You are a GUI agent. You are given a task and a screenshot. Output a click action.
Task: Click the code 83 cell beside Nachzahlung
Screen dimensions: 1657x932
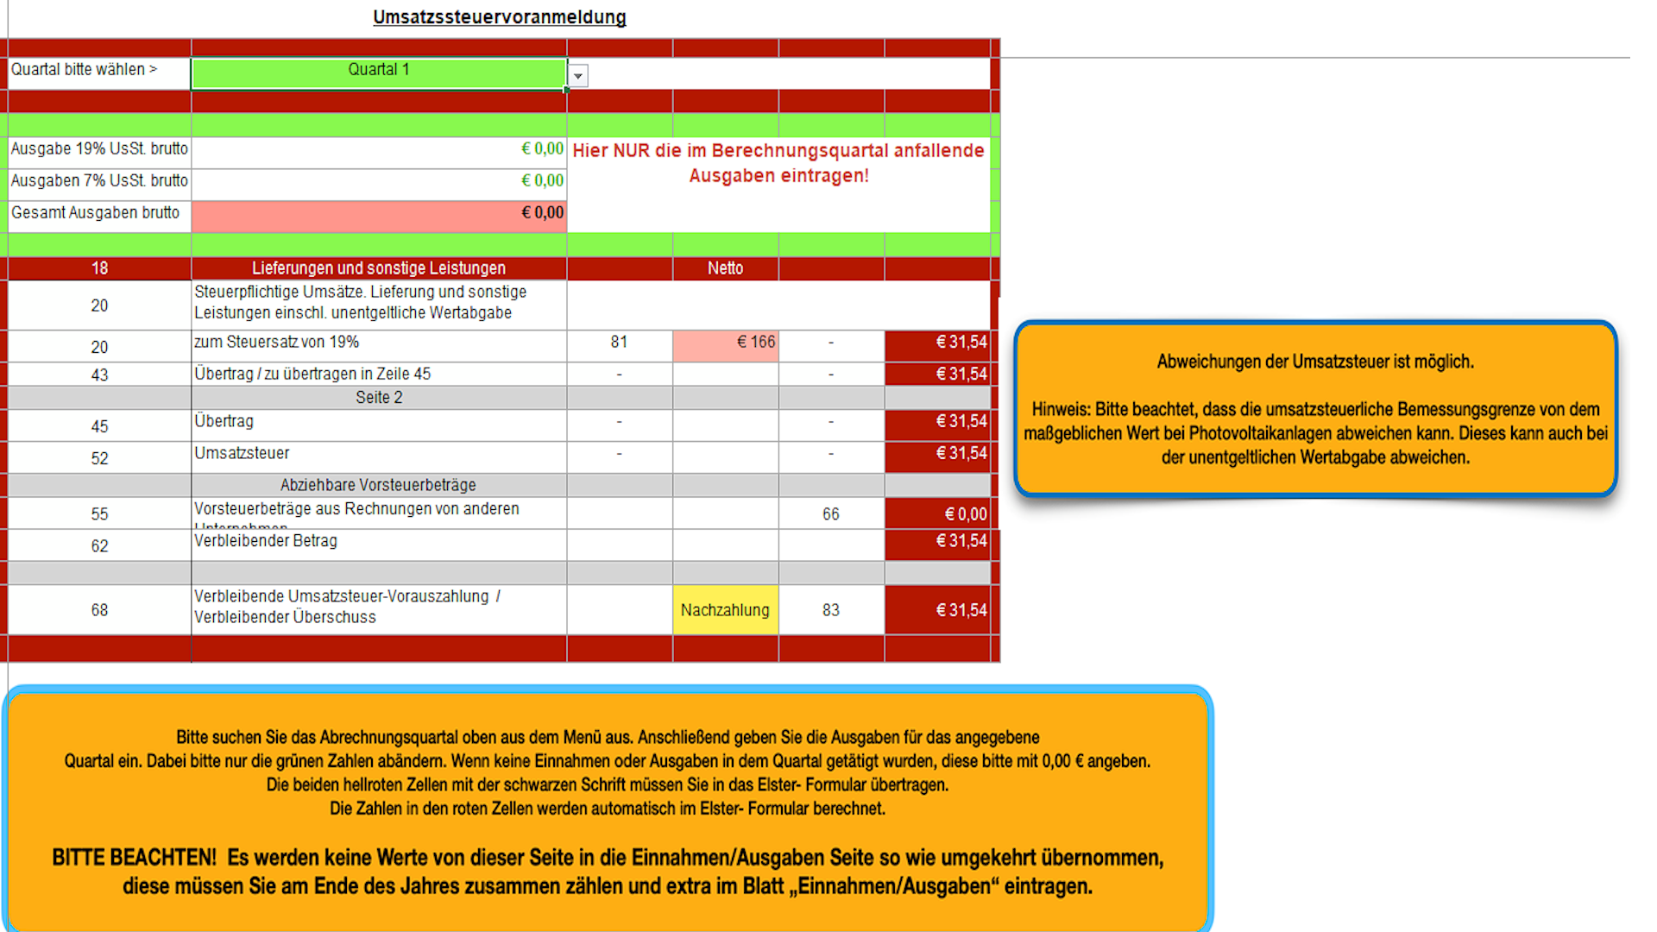pyautogui.click(x=830, y=610)
